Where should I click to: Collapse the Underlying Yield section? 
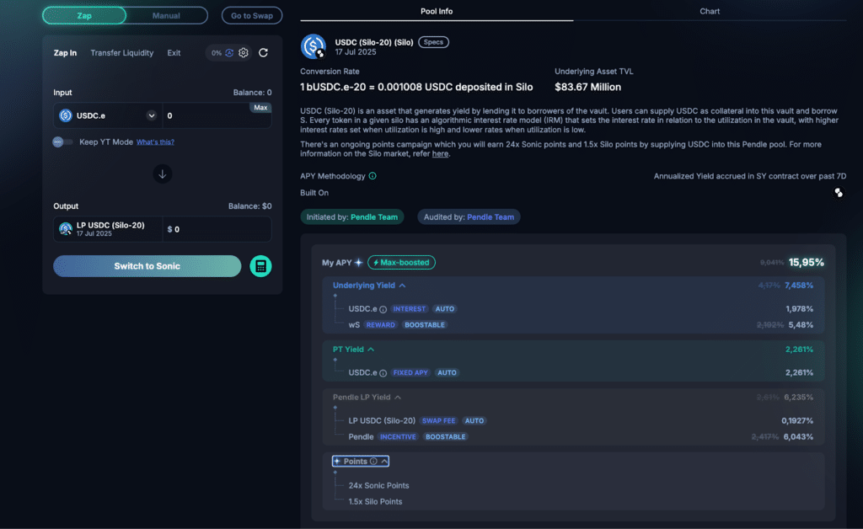402,286
